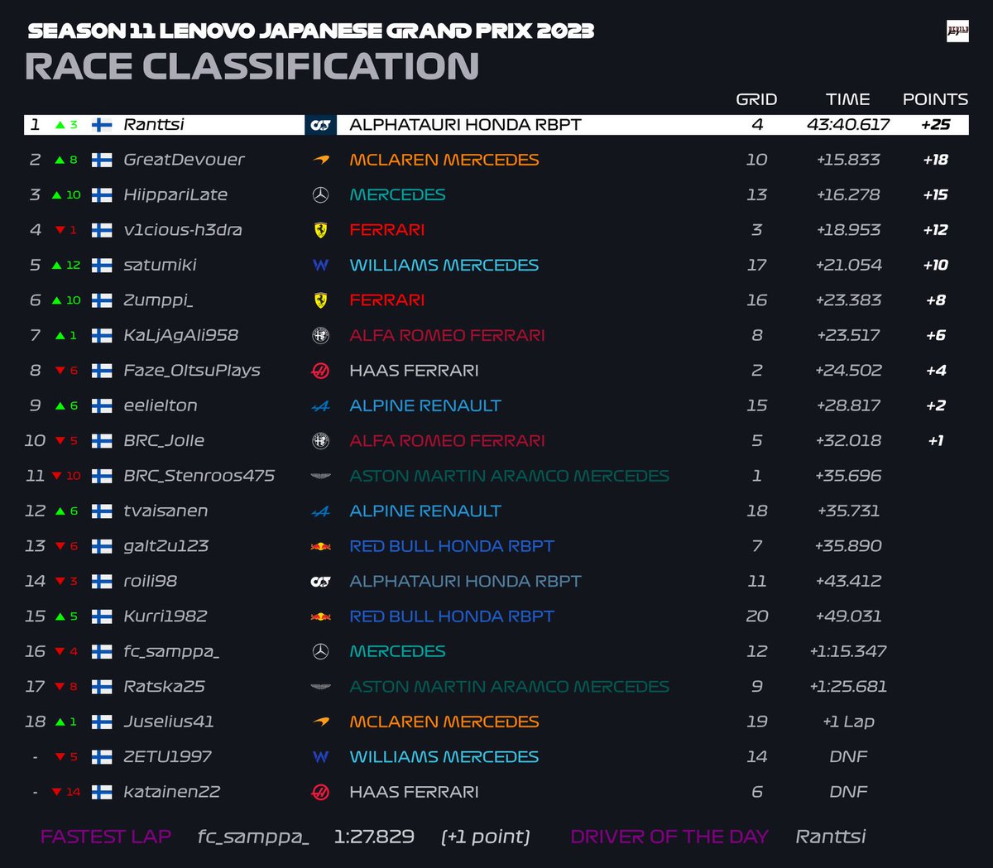Click grid position 1 in BRC_Stenroos475's row

pos(756,476)
